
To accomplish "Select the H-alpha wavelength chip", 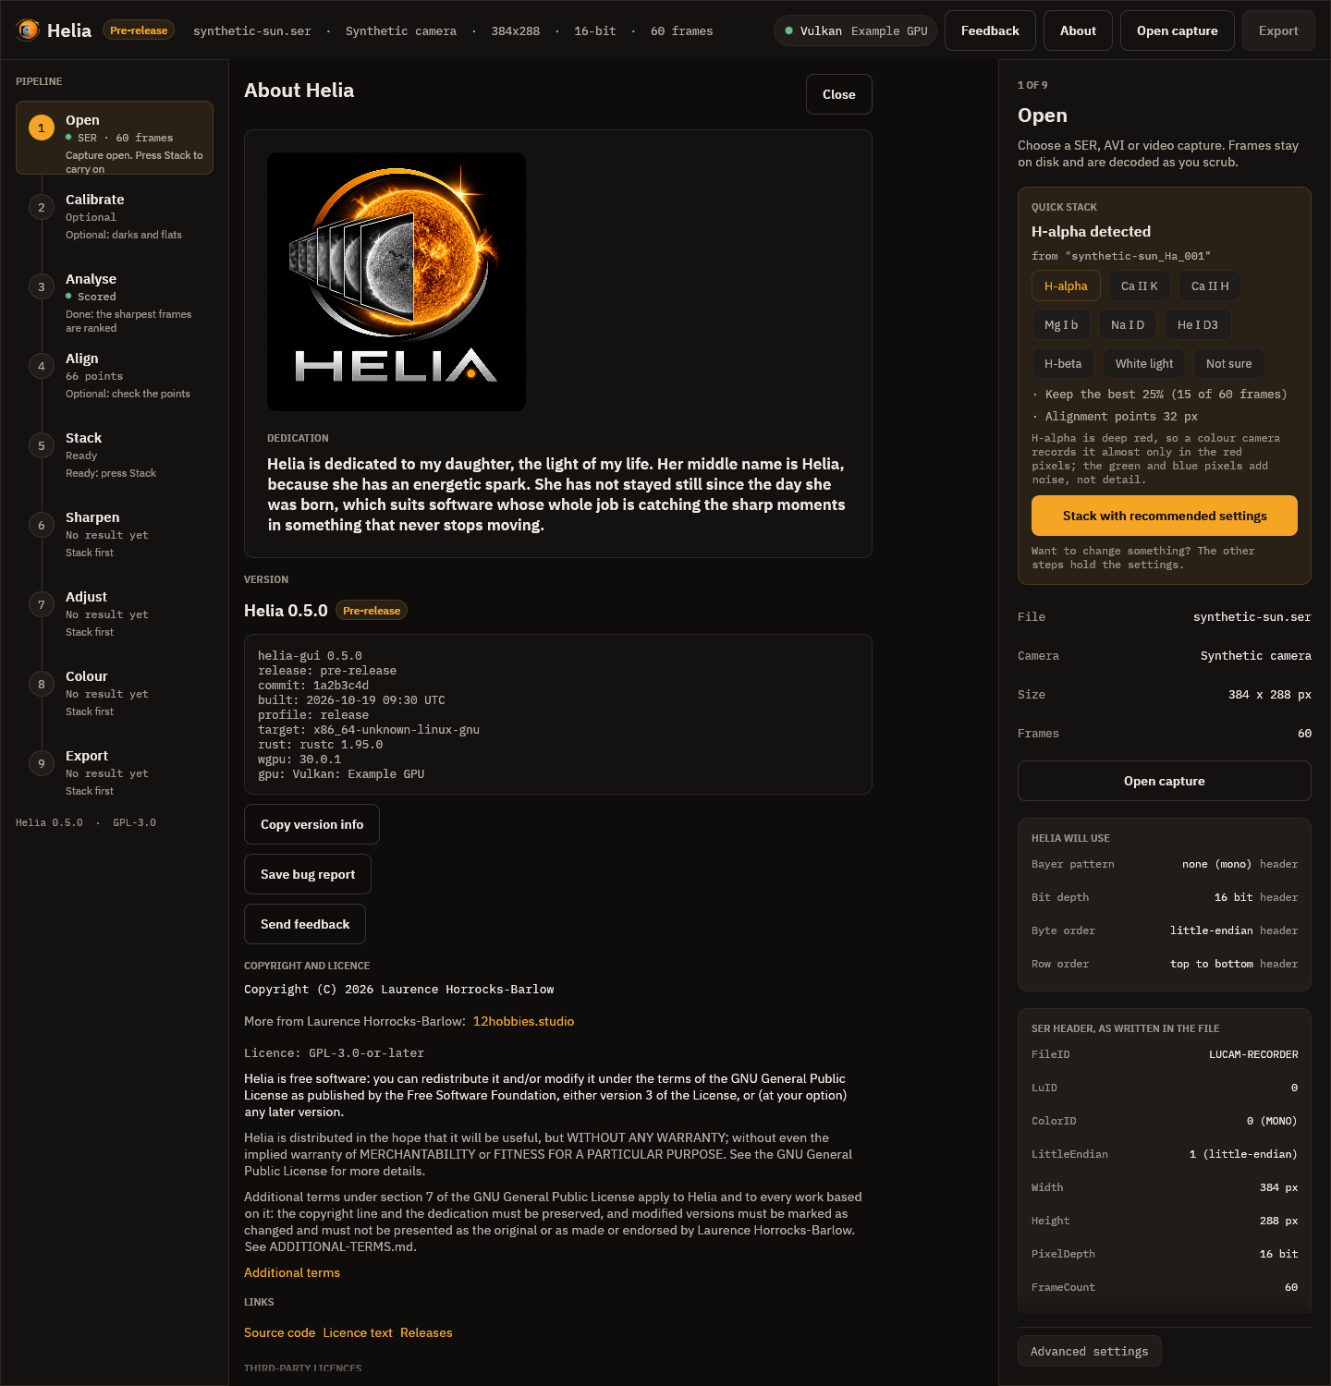I will click(1066, 286).
